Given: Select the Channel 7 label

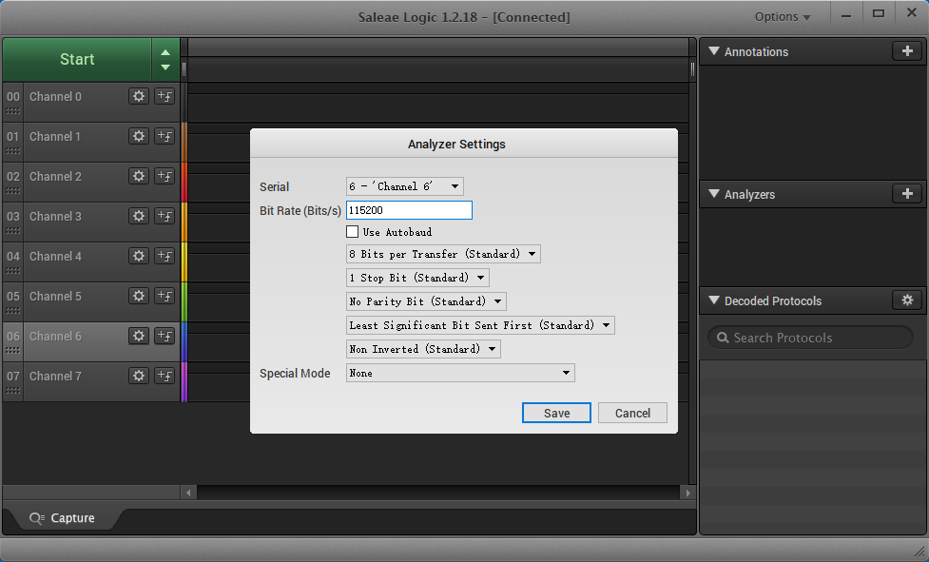Looking at the screenshot, I should pyautogui.click(x=55, y=376).
